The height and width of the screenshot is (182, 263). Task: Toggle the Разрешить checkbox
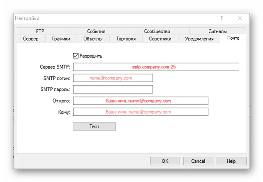(76, 56)
